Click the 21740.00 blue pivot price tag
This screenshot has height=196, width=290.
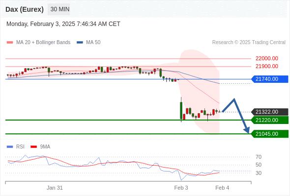click(x=270, y=79)
